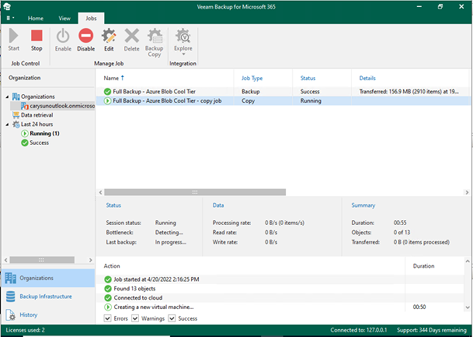Click the Running (1) status icon
Screen dimensions: 473x337
coord(25,133)
